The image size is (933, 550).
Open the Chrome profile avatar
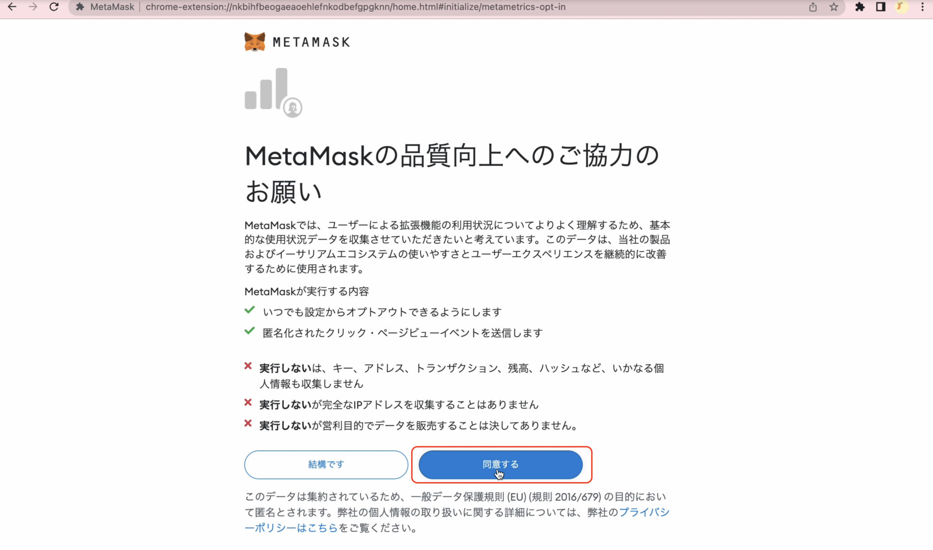click(901, 7)
